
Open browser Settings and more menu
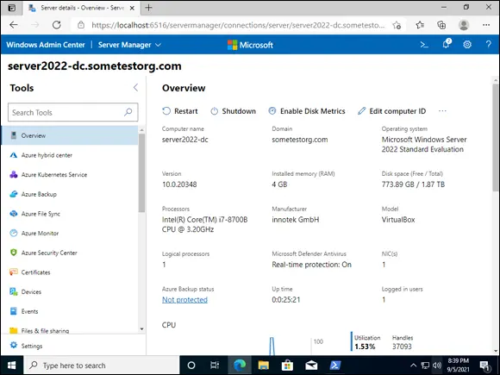tap(486, 25)
